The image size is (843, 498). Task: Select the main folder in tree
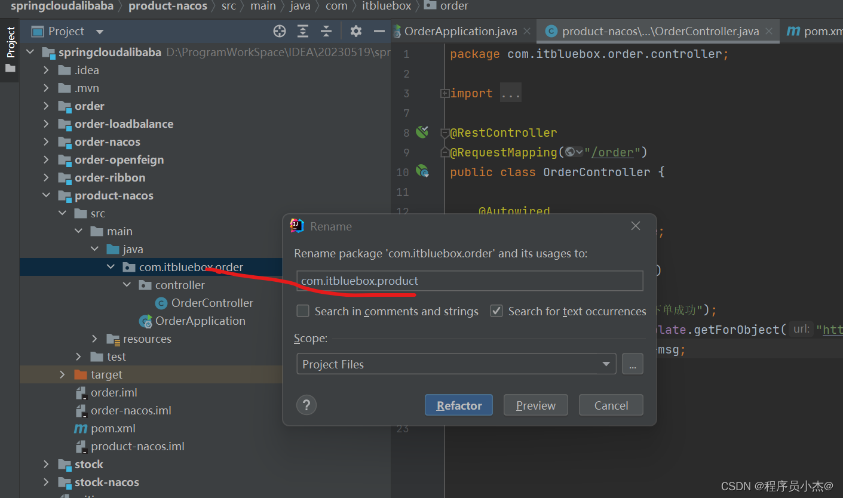pos(119,232)
